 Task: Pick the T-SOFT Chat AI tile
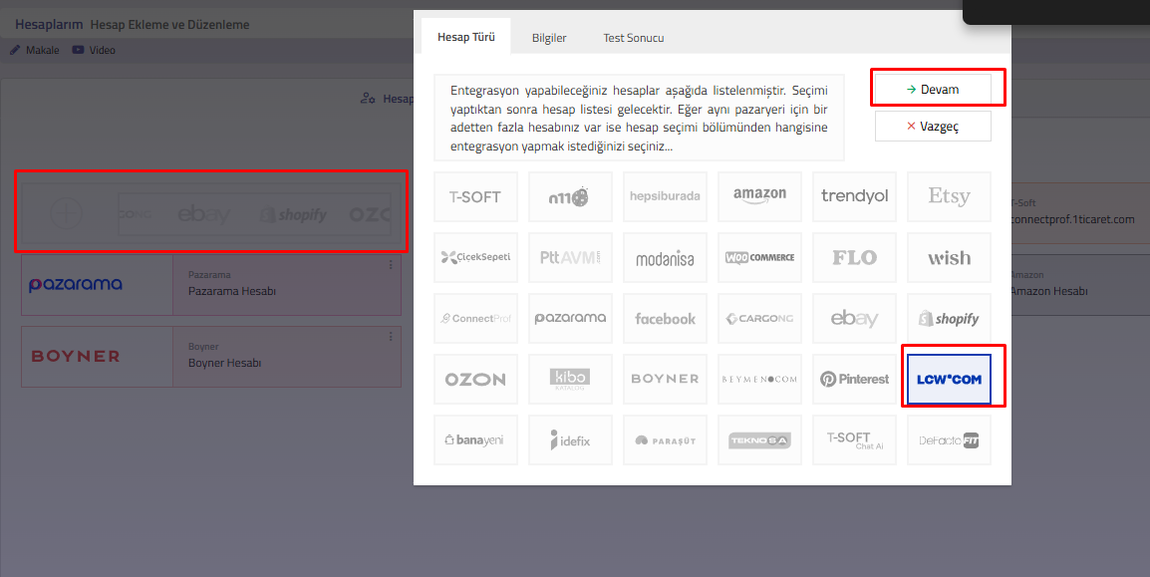pyautogui.click(x=854, y=439)
